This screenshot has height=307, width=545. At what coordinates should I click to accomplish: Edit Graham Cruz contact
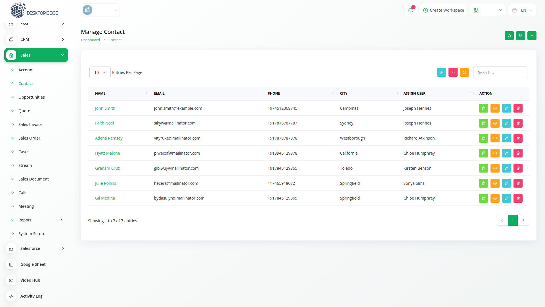[x=507, y=168]
